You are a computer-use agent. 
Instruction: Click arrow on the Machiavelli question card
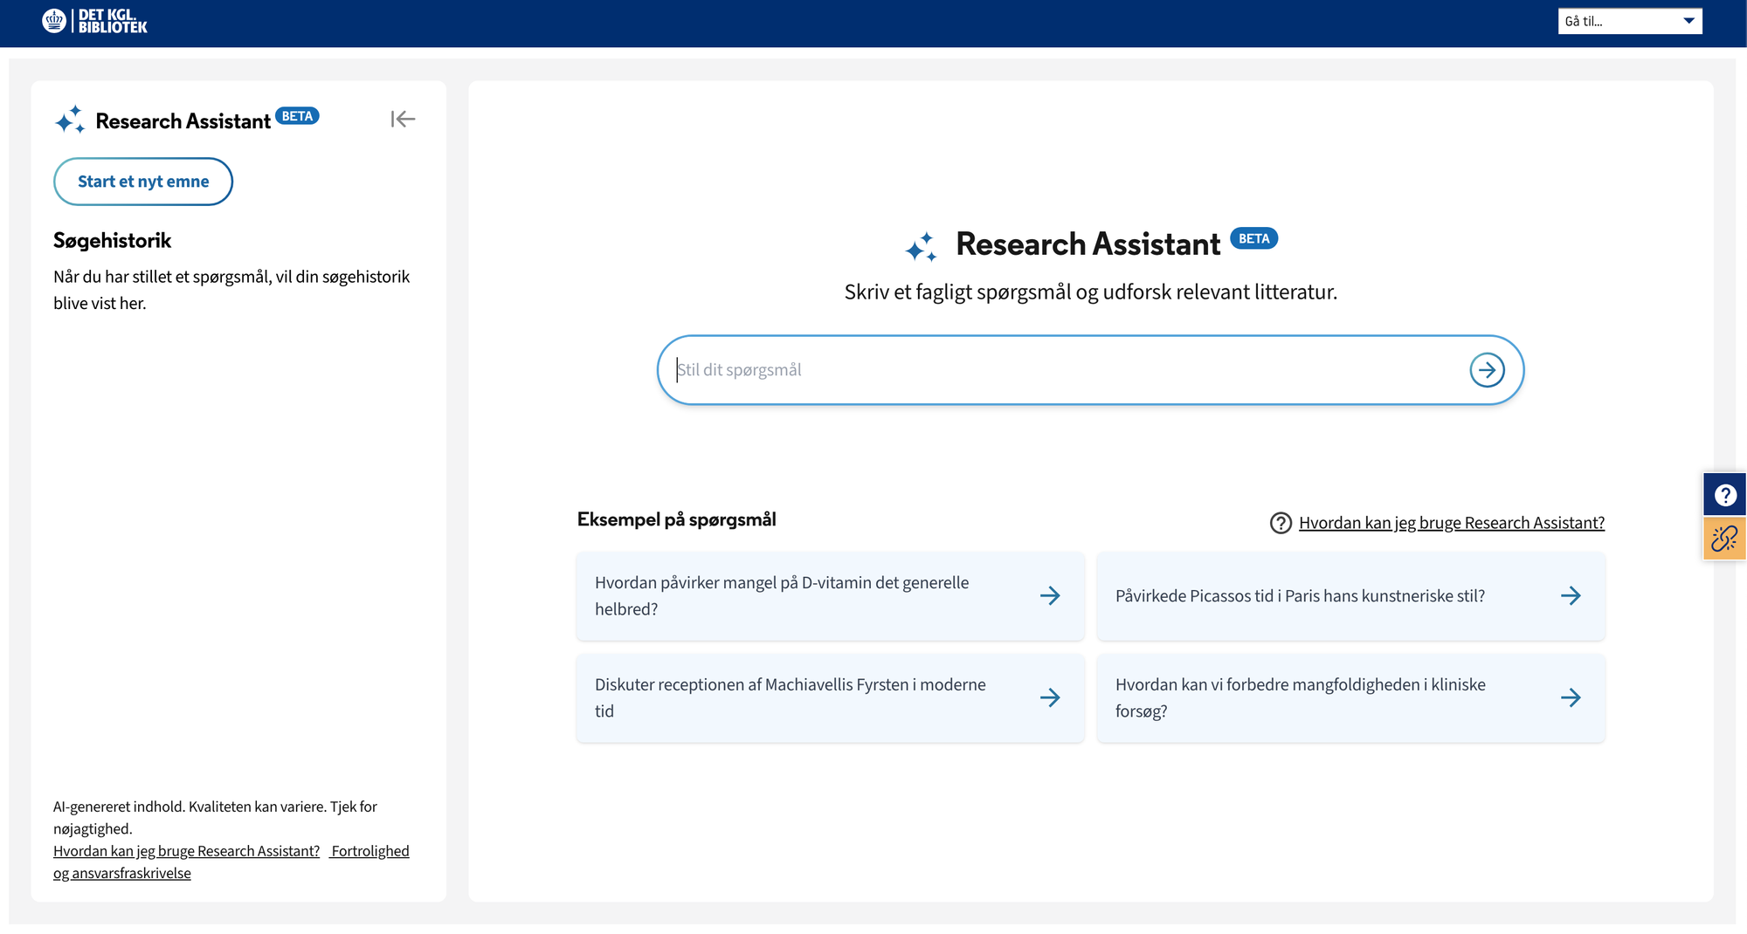pyautogui.click(x=1050, y=697)
